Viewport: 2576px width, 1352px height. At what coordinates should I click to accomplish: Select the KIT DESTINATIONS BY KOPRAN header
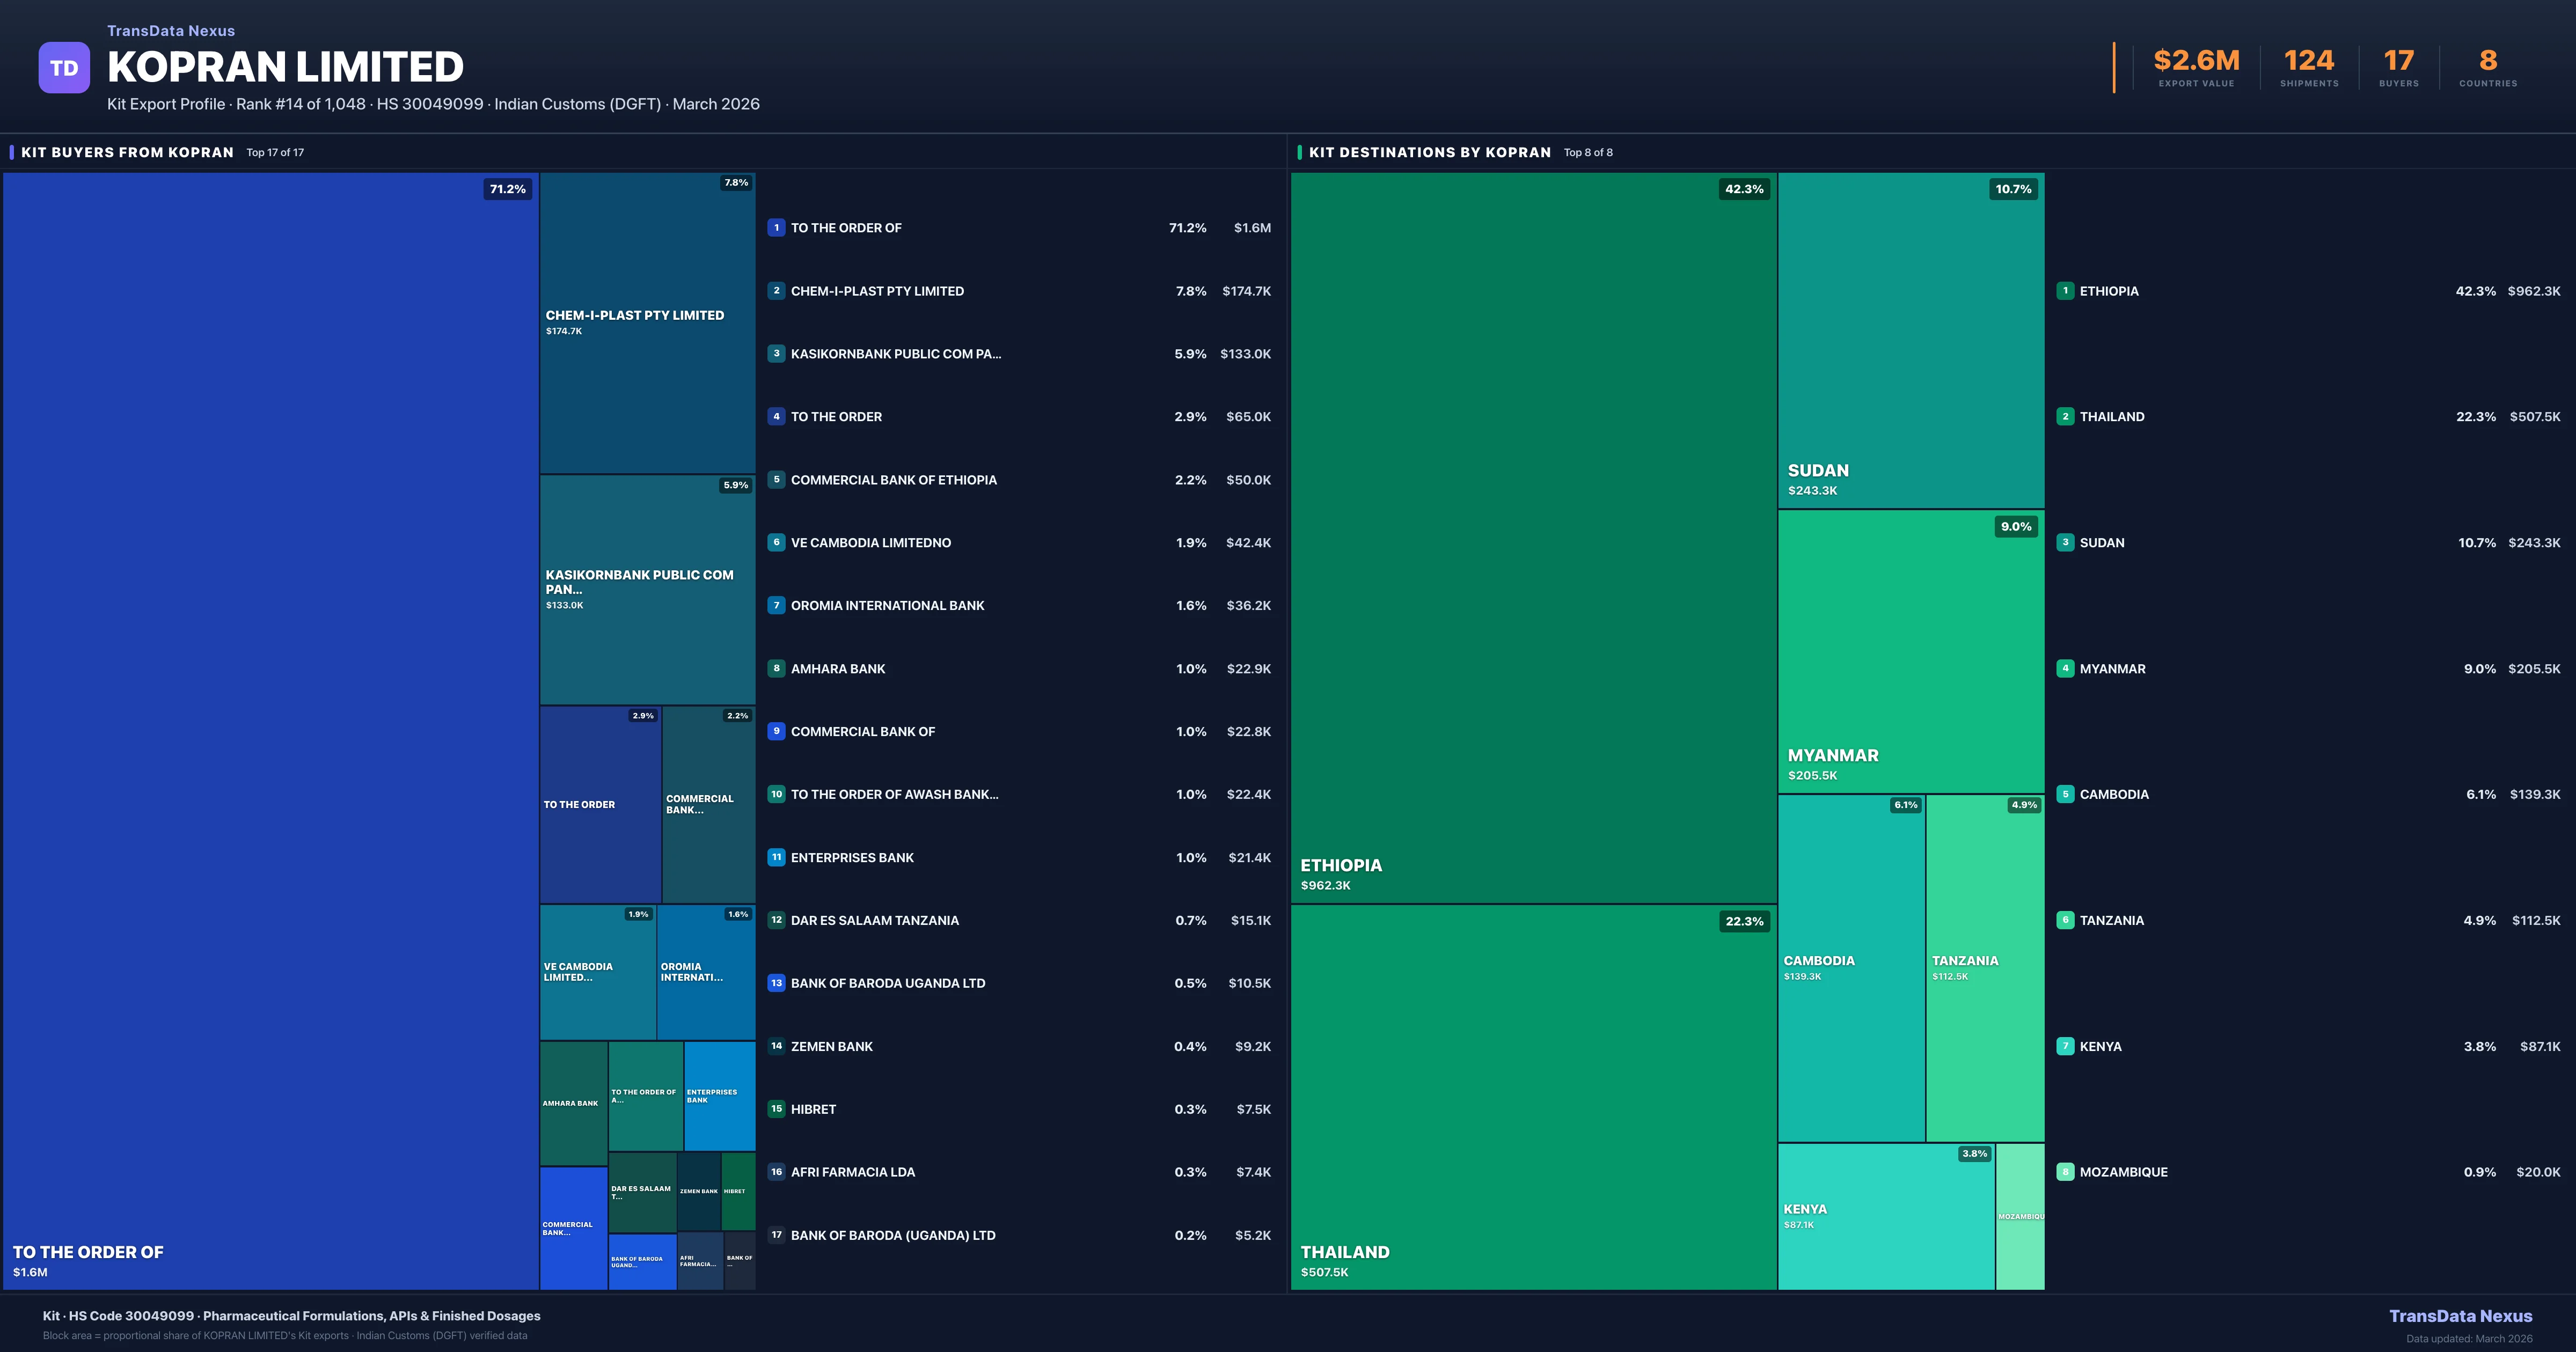[1428, 152]
